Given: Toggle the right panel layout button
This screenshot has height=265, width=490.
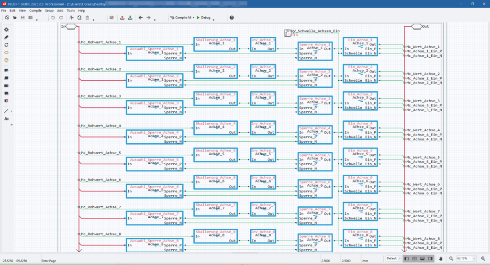Looking at the screenshot, I should pyautogui.click(x=431, y=258).
